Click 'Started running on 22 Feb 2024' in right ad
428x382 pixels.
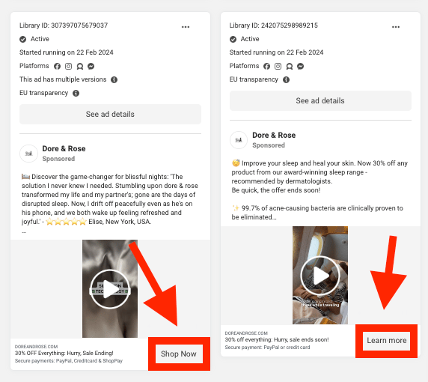pos(276,52)
